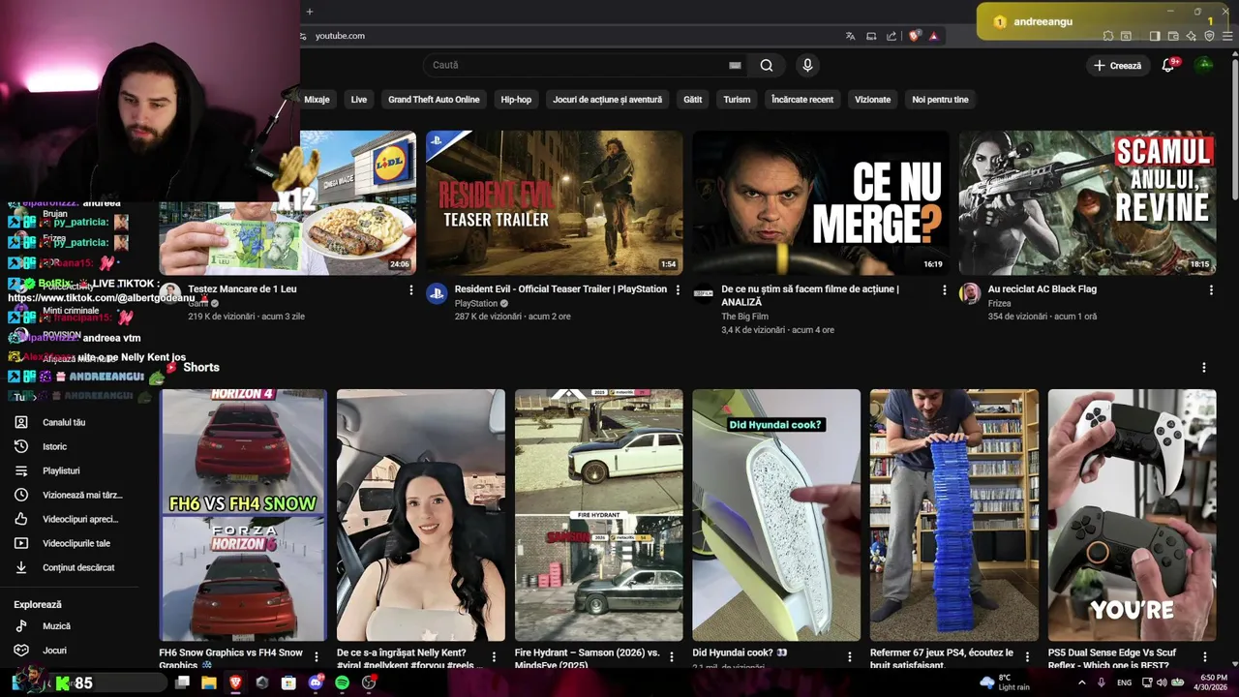Open Discord from the taskbar
The image size is (1239, 697).
[x=316, y=682]
